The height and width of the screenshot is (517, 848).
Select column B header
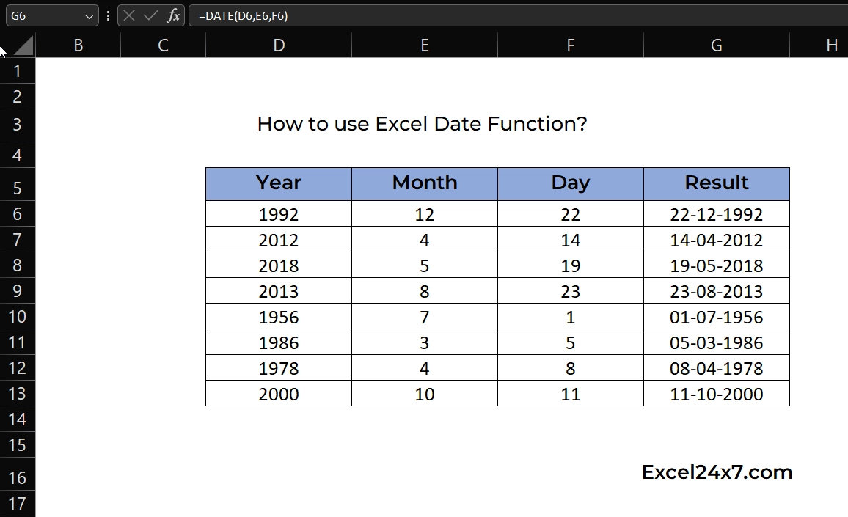click(x=78, y=45)
